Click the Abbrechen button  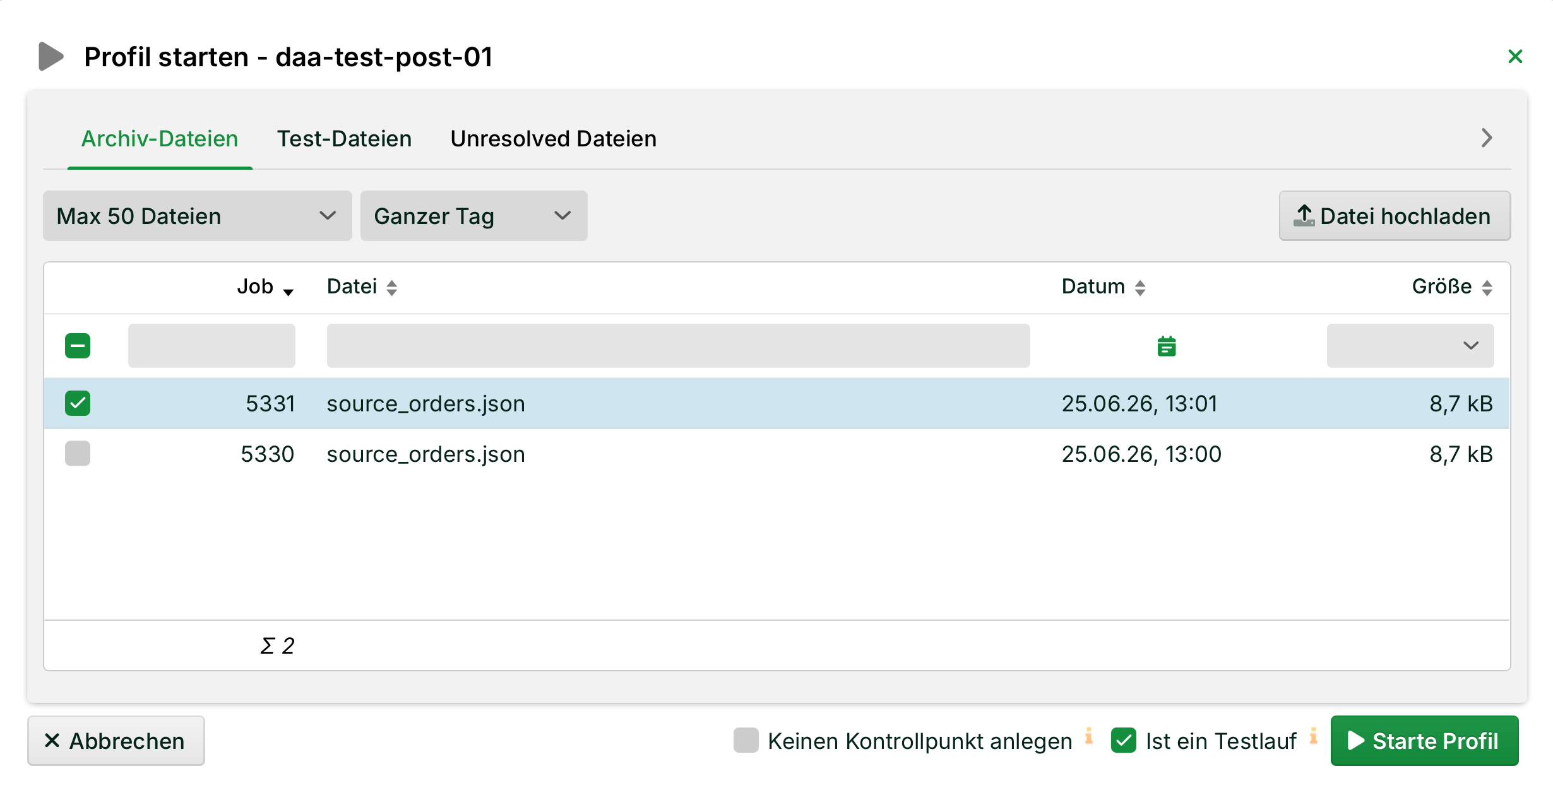point(116,741)
